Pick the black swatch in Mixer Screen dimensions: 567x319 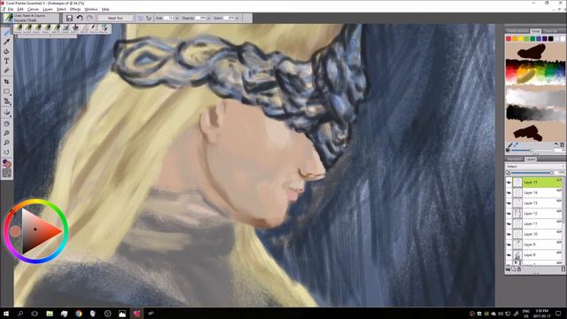(x=551, y=39)
